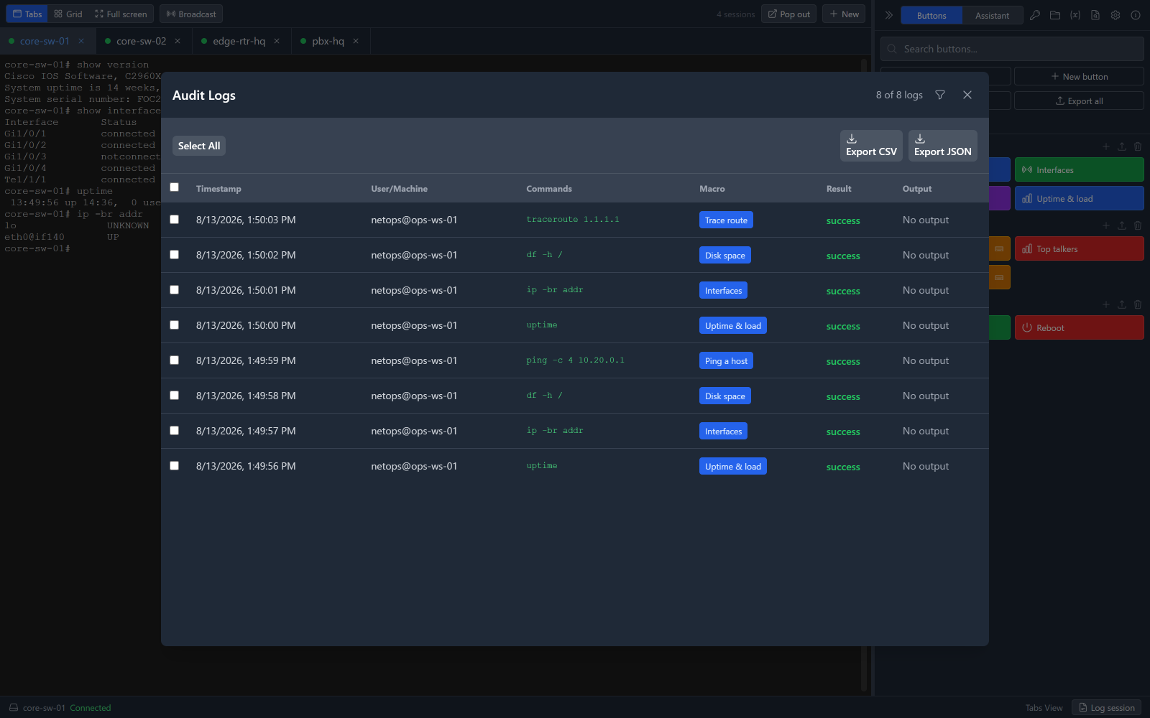Viewport: 1150px width, 718px height.
Task: Switch to Grid view mode
Action: click(x=68, y=14)
